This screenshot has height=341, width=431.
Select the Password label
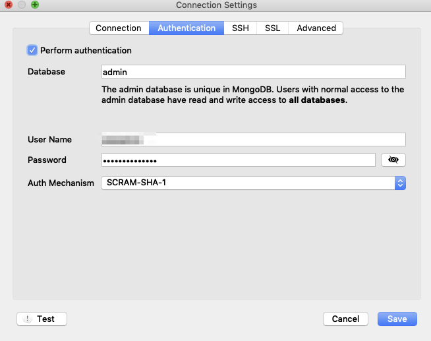[47, 160]
